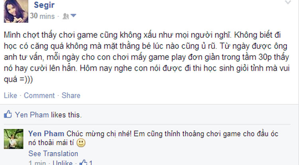Click the comment's thumbs-up like icon
Image resolution: width=299 pixels, height=165 pixels.
83,163
